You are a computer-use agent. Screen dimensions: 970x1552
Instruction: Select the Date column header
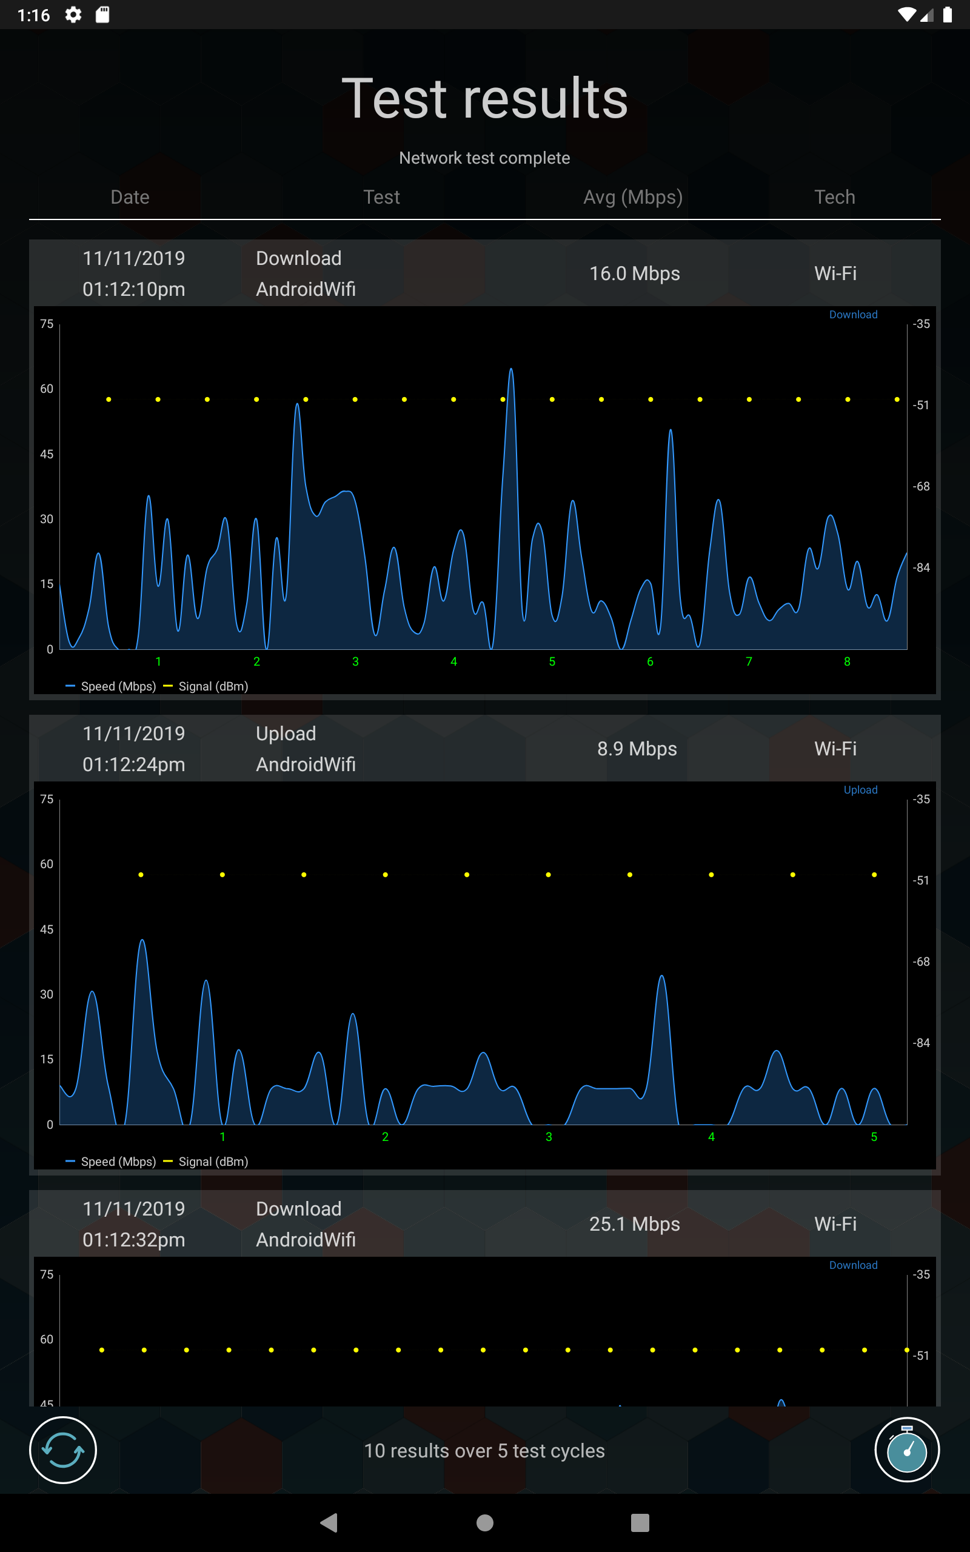click(x=130, y=197)
